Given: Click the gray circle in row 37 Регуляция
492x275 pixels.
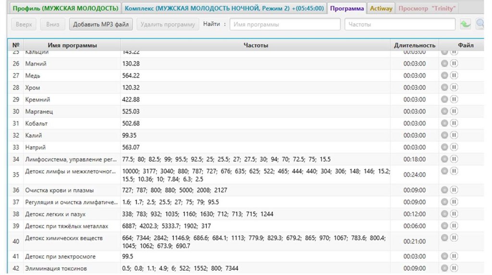Looking at the screenshot, I should click(x=444, y=202).
